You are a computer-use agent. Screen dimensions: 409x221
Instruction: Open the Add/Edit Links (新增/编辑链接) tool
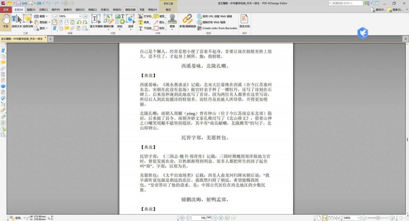[188, 21]
